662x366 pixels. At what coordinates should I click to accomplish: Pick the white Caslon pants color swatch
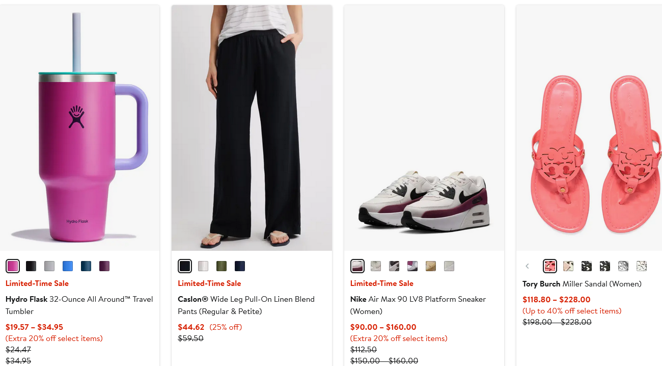pyautogui.click(x=203, y=266)
